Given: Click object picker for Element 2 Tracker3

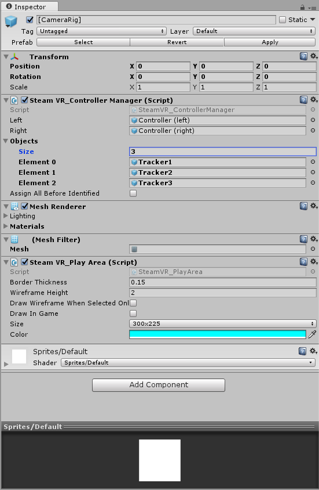Looking at the screenshot, I should [x=313, y=182].
